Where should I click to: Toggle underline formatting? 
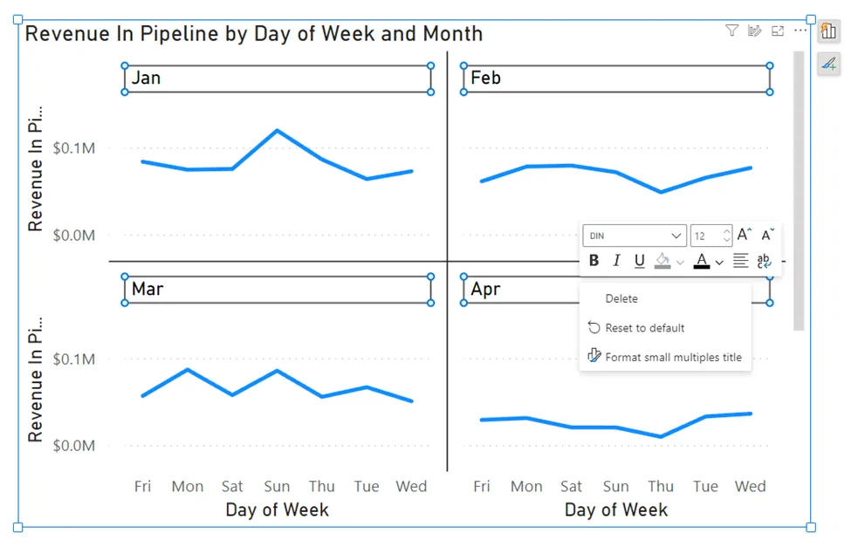pyautogui.click(x=639, y=261)
